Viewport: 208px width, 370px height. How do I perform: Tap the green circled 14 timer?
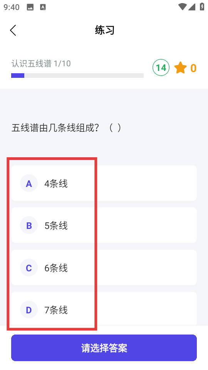click(x=161, y=68)
